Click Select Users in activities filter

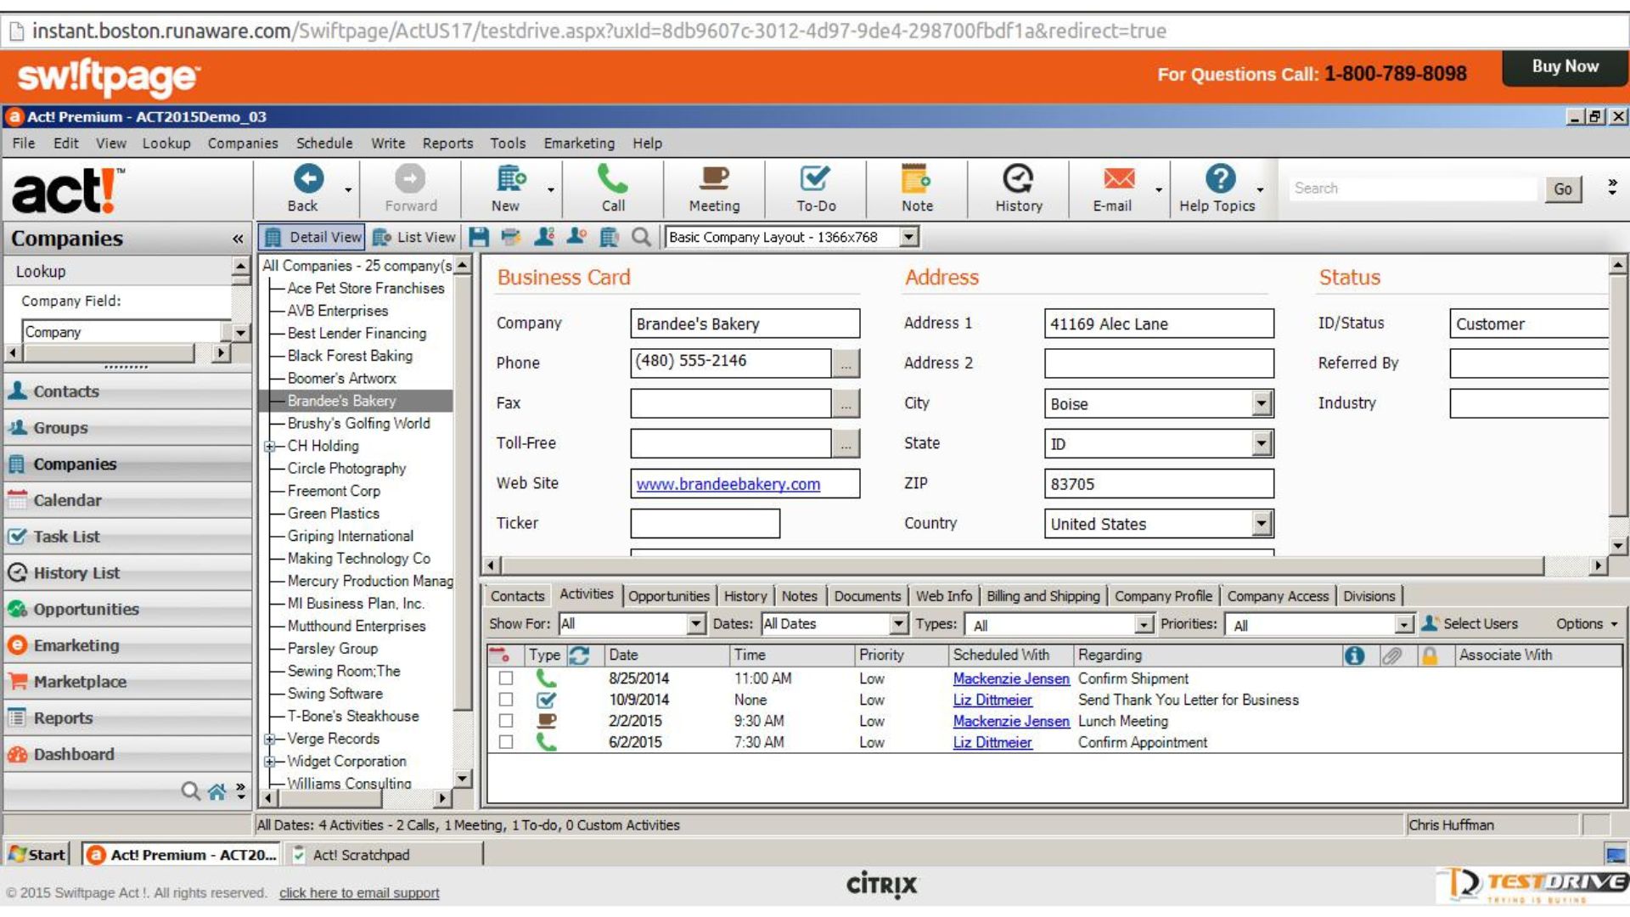1470,624
